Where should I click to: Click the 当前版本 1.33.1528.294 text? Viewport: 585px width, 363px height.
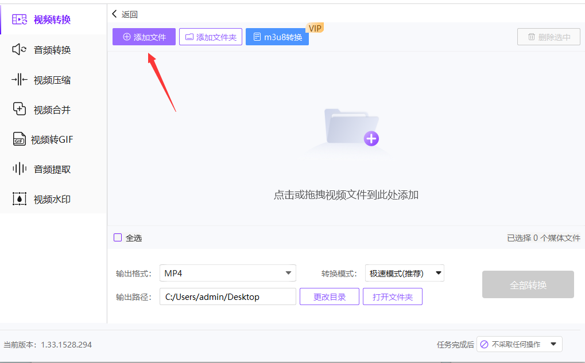(48, 345)
